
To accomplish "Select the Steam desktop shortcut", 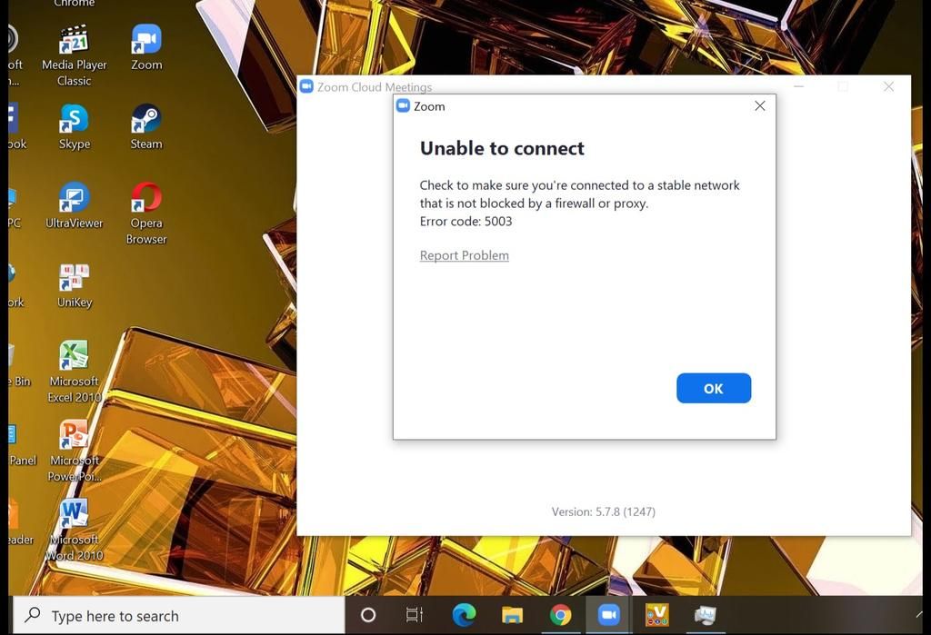I will (146, 126).
